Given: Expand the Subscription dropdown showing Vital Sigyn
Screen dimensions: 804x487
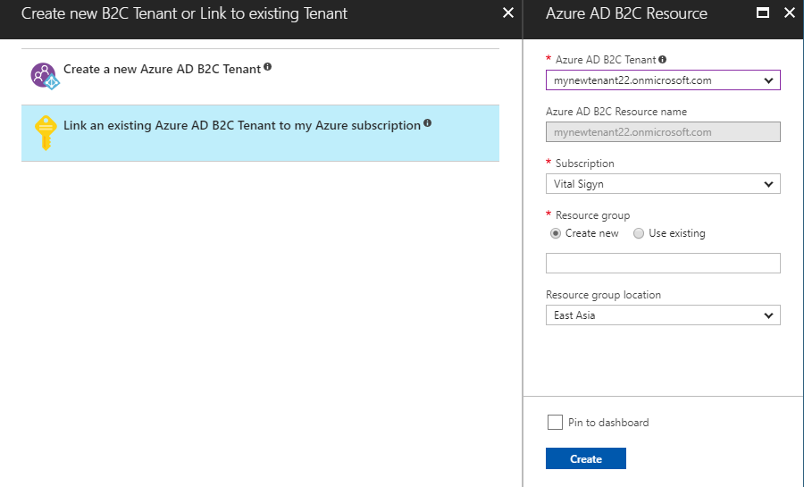Looking at the screenshot, I should click(x=663, y=184).
